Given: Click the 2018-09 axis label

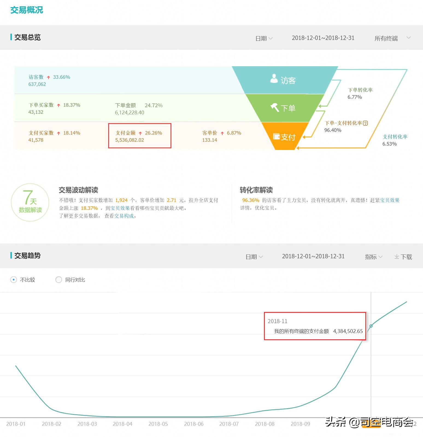Looking at the screenshot, I should 300,424.
